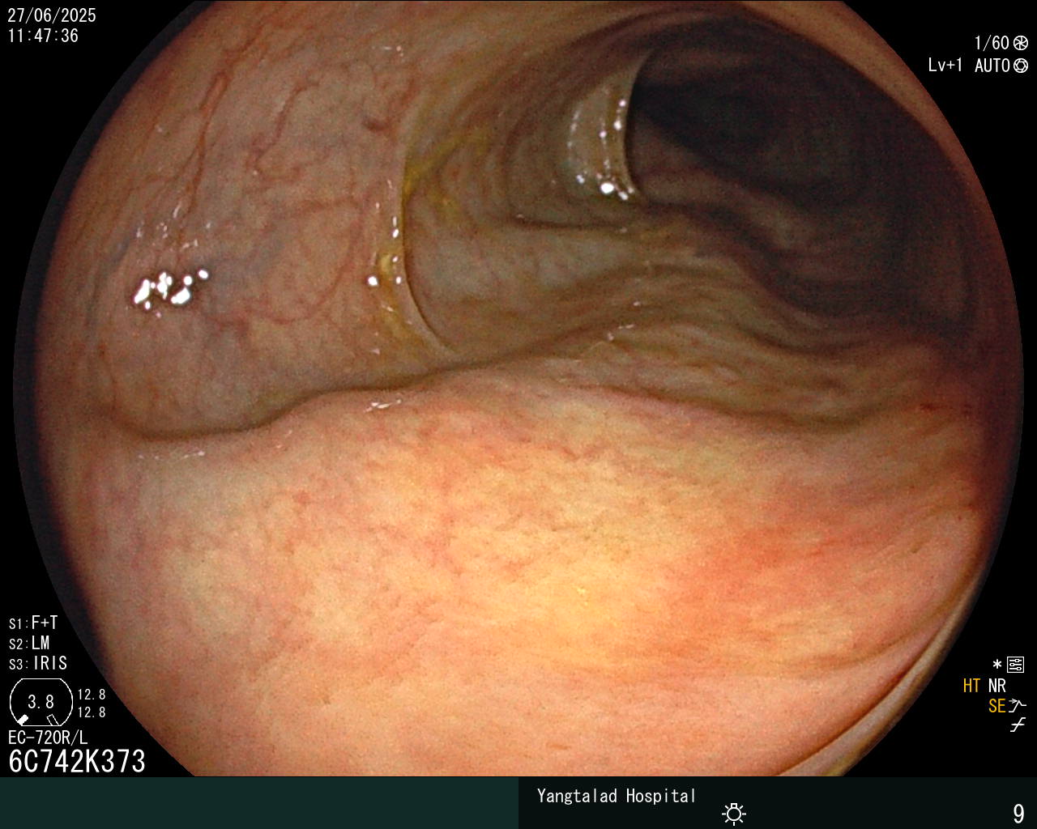Click the yellow SE label
1037x829 pixels.
[x=996, y=706]
